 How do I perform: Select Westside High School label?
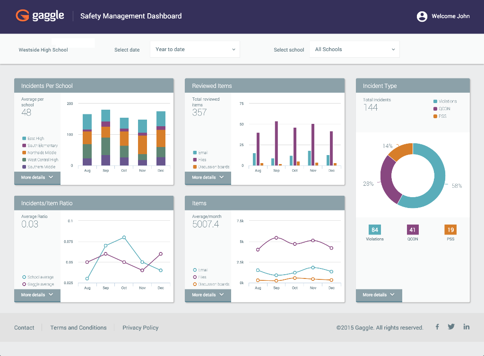click(x=43, y=49)
